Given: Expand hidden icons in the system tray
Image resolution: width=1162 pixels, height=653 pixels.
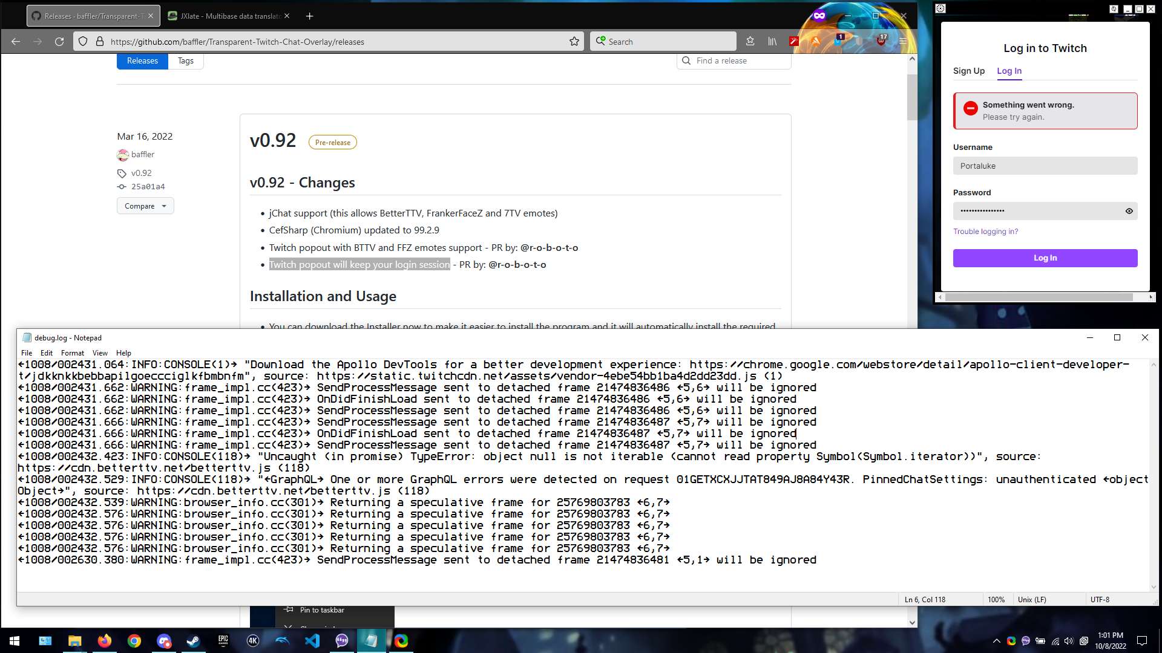Looking at the screenshot, I should pos(996,641).
